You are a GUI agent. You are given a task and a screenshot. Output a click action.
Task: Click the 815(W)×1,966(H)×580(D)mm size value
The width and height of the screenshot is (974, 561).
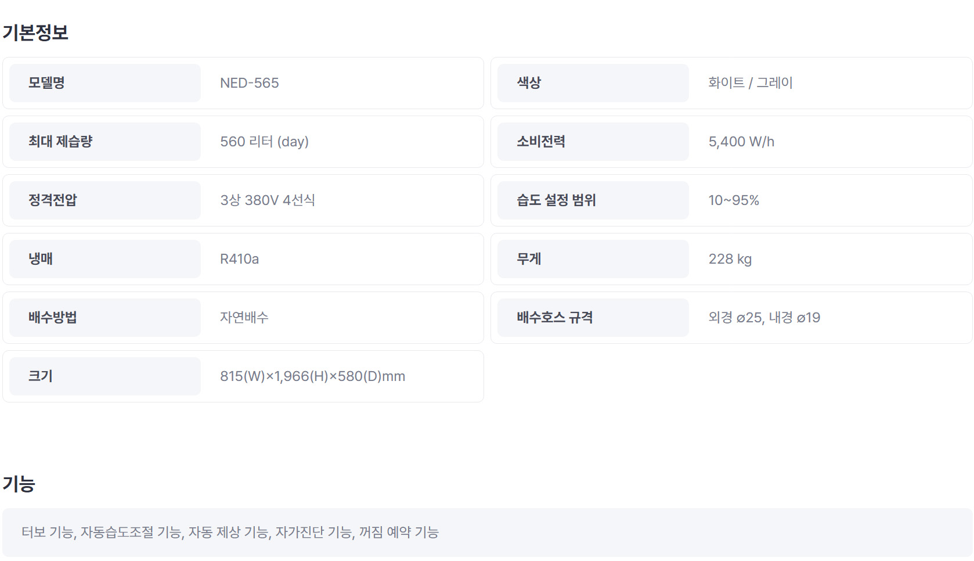pyautogui.click(x=312, y=376)
